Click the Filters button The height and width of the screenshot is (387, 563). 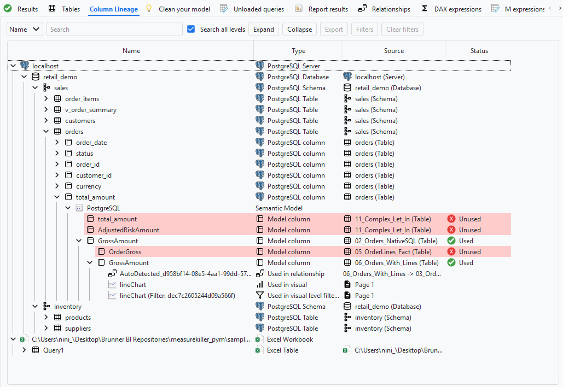[x=364, y=29]
